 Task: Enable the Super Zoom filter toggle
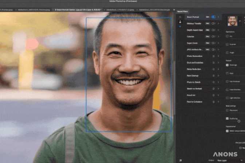213,43
